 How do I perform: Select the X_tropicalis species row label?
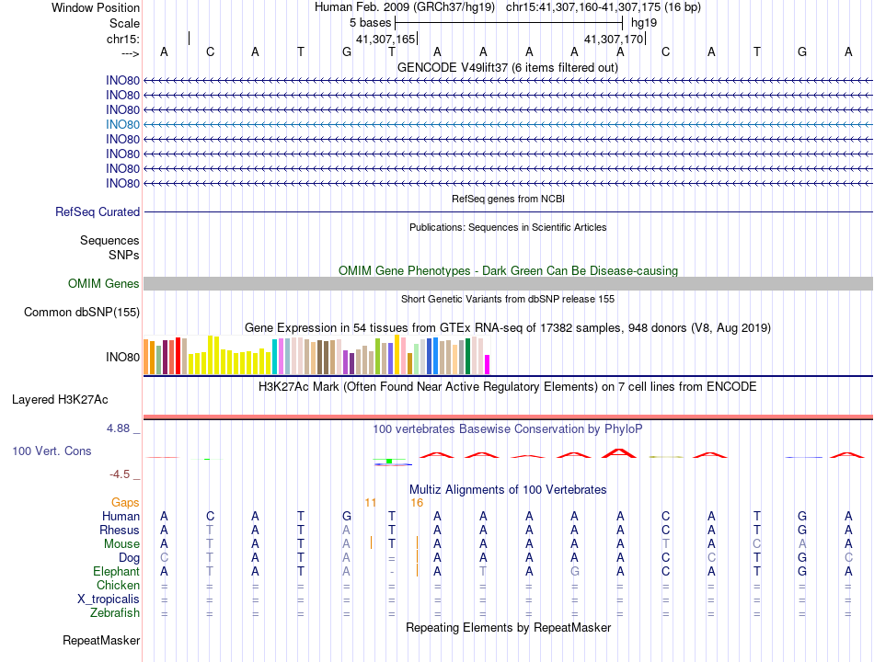click(109, 599)
